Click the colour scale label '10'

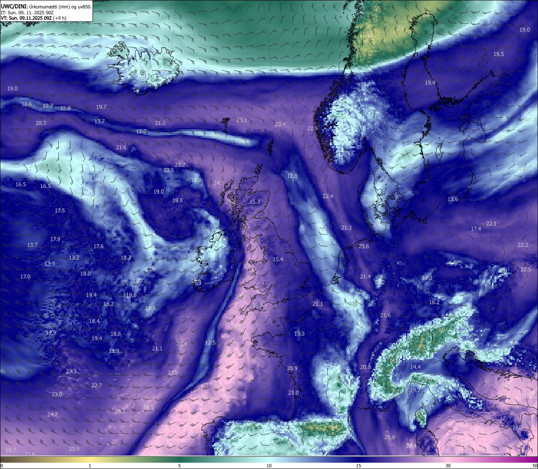click(269, 466)
